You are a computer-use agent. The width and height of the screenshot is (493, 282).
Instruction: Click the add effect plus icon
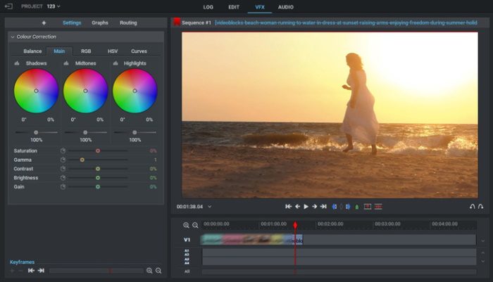[44, 23]
